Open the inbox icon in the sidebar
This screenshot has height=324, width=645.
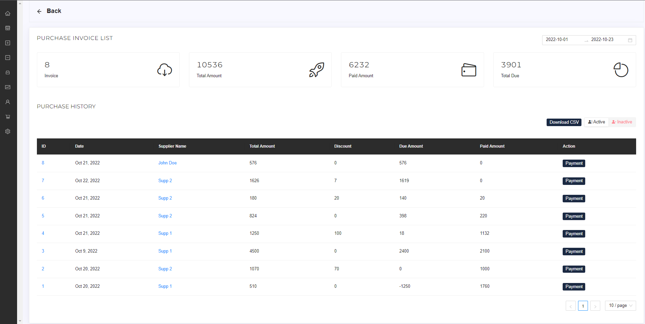8,72
